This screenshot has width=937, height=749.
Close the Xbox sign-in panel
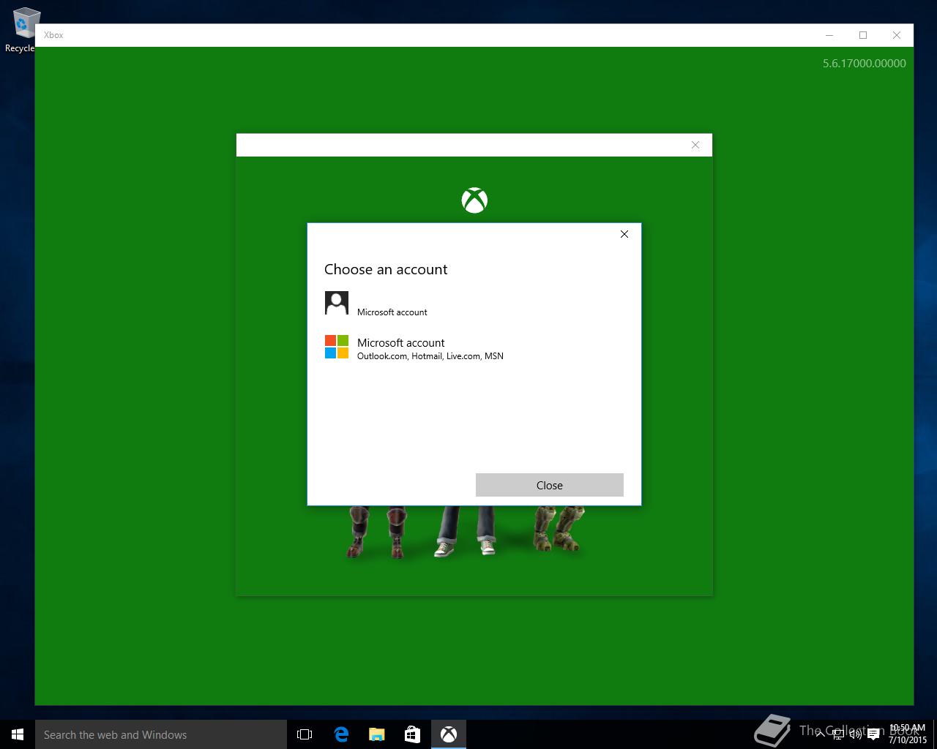pos(695,145)
